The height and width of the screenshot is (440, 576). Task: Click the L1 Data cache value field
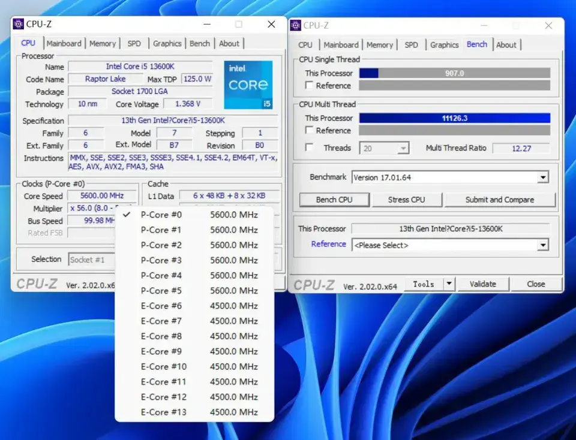(229, 195)
